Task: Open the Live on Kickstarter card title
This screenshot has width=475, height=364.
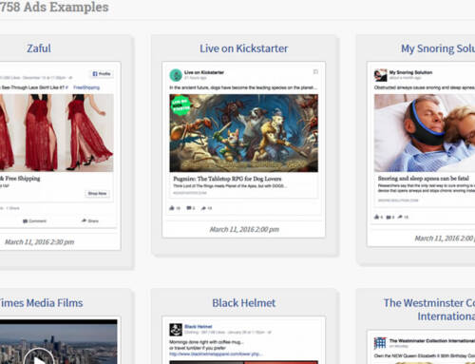Action: (x=243, y=48)
